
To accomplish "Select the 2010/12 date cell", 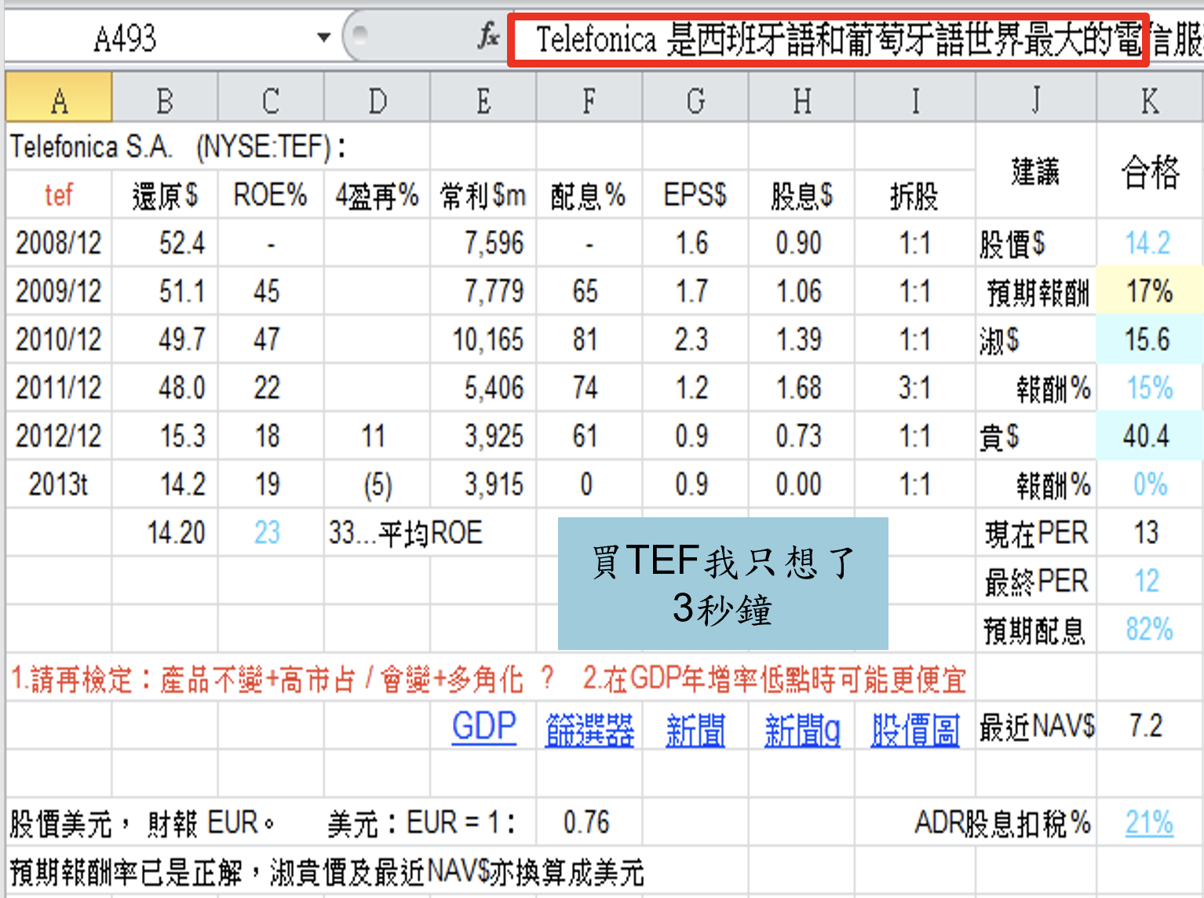I will point(59,339).
